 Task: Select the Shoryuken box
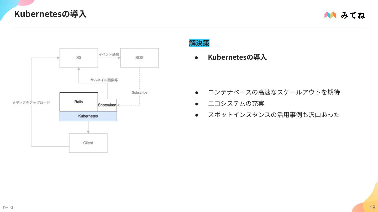(x=107, y=105)
